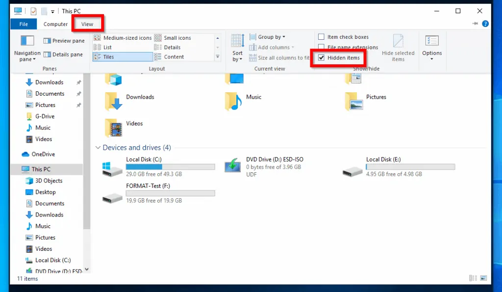Select Medium-sized icons layout

[125, 38]
